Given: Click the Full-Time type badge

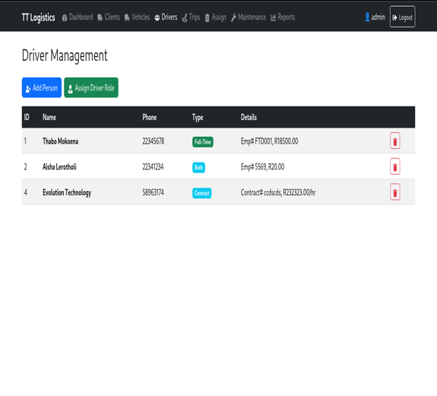Looking at the screenshot, I should 203,142.
